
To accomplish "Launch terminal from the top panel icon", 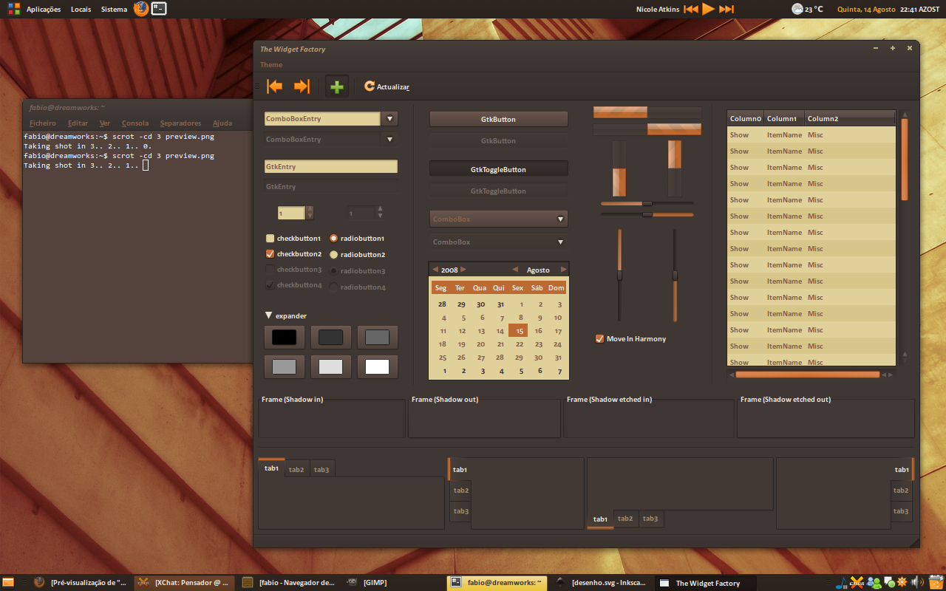I will point(159,9).
